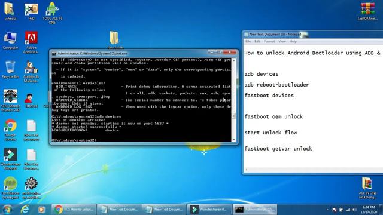Open Google Chrome from the desktop
Image resolution: width=383 pixels, height=215 pixels.
[x=10, y=130]
